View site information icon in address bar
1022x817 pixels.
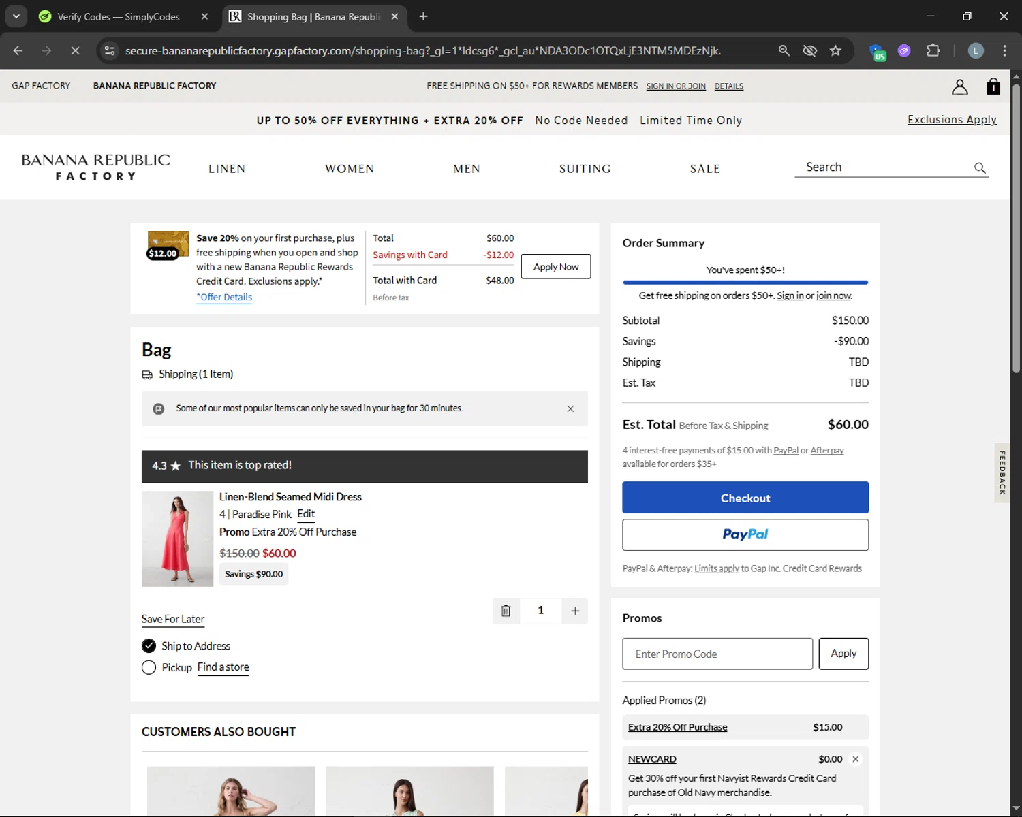click(110, 50)
